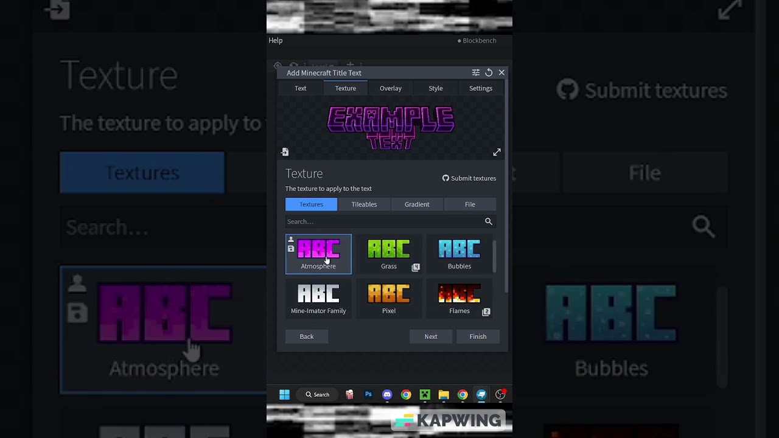This screenshot has width=779, height=438.
Task: Open the Chrome icon beside the Blockbench icon
Action: coord(463,395)
